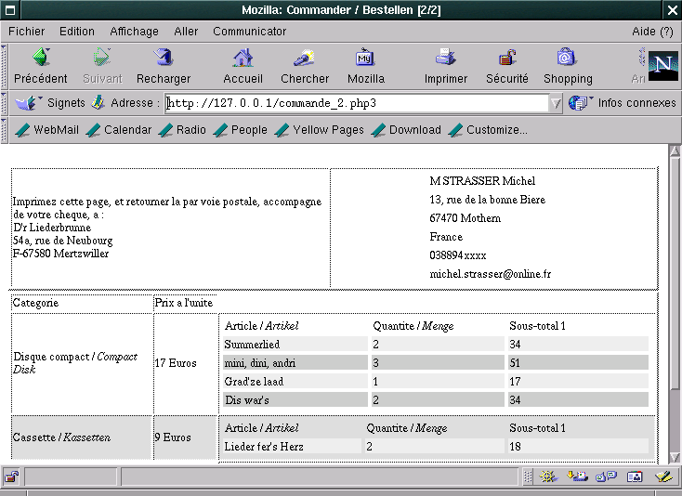Click the vertical scrollbar down arrow
Screen dimensions: 682x496
(x=675, y=455)
